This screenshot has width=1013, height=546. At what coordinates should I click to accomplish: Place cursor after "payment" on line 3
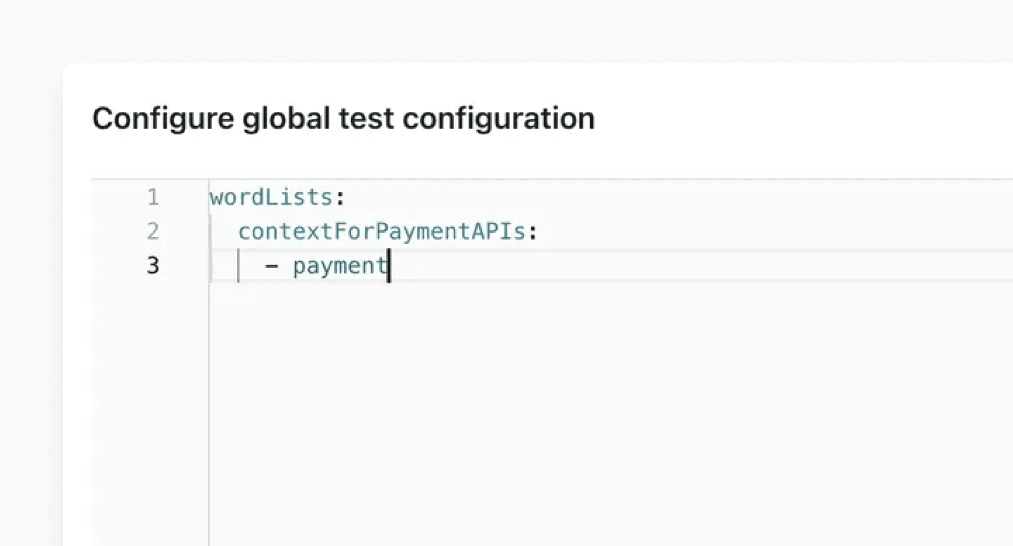pyautogui.click(x=388, y=266)
